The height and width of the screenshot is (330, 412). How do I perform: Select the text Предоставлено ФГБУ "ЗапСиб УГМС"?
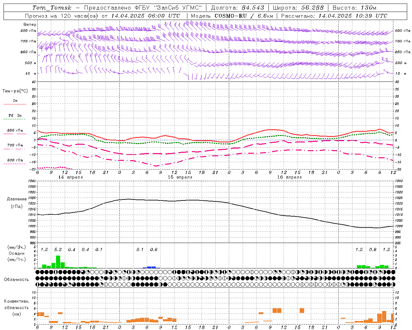click(143, 8)
